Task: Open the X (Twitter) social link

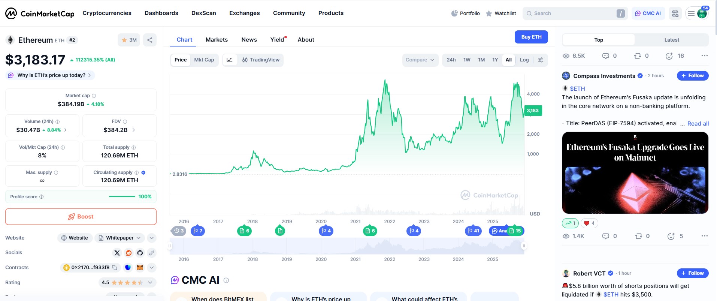Action: [117, 253]
